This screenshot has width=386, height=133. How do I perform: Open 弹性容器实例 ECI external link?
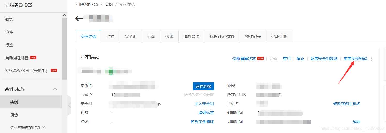pos(28,128)
